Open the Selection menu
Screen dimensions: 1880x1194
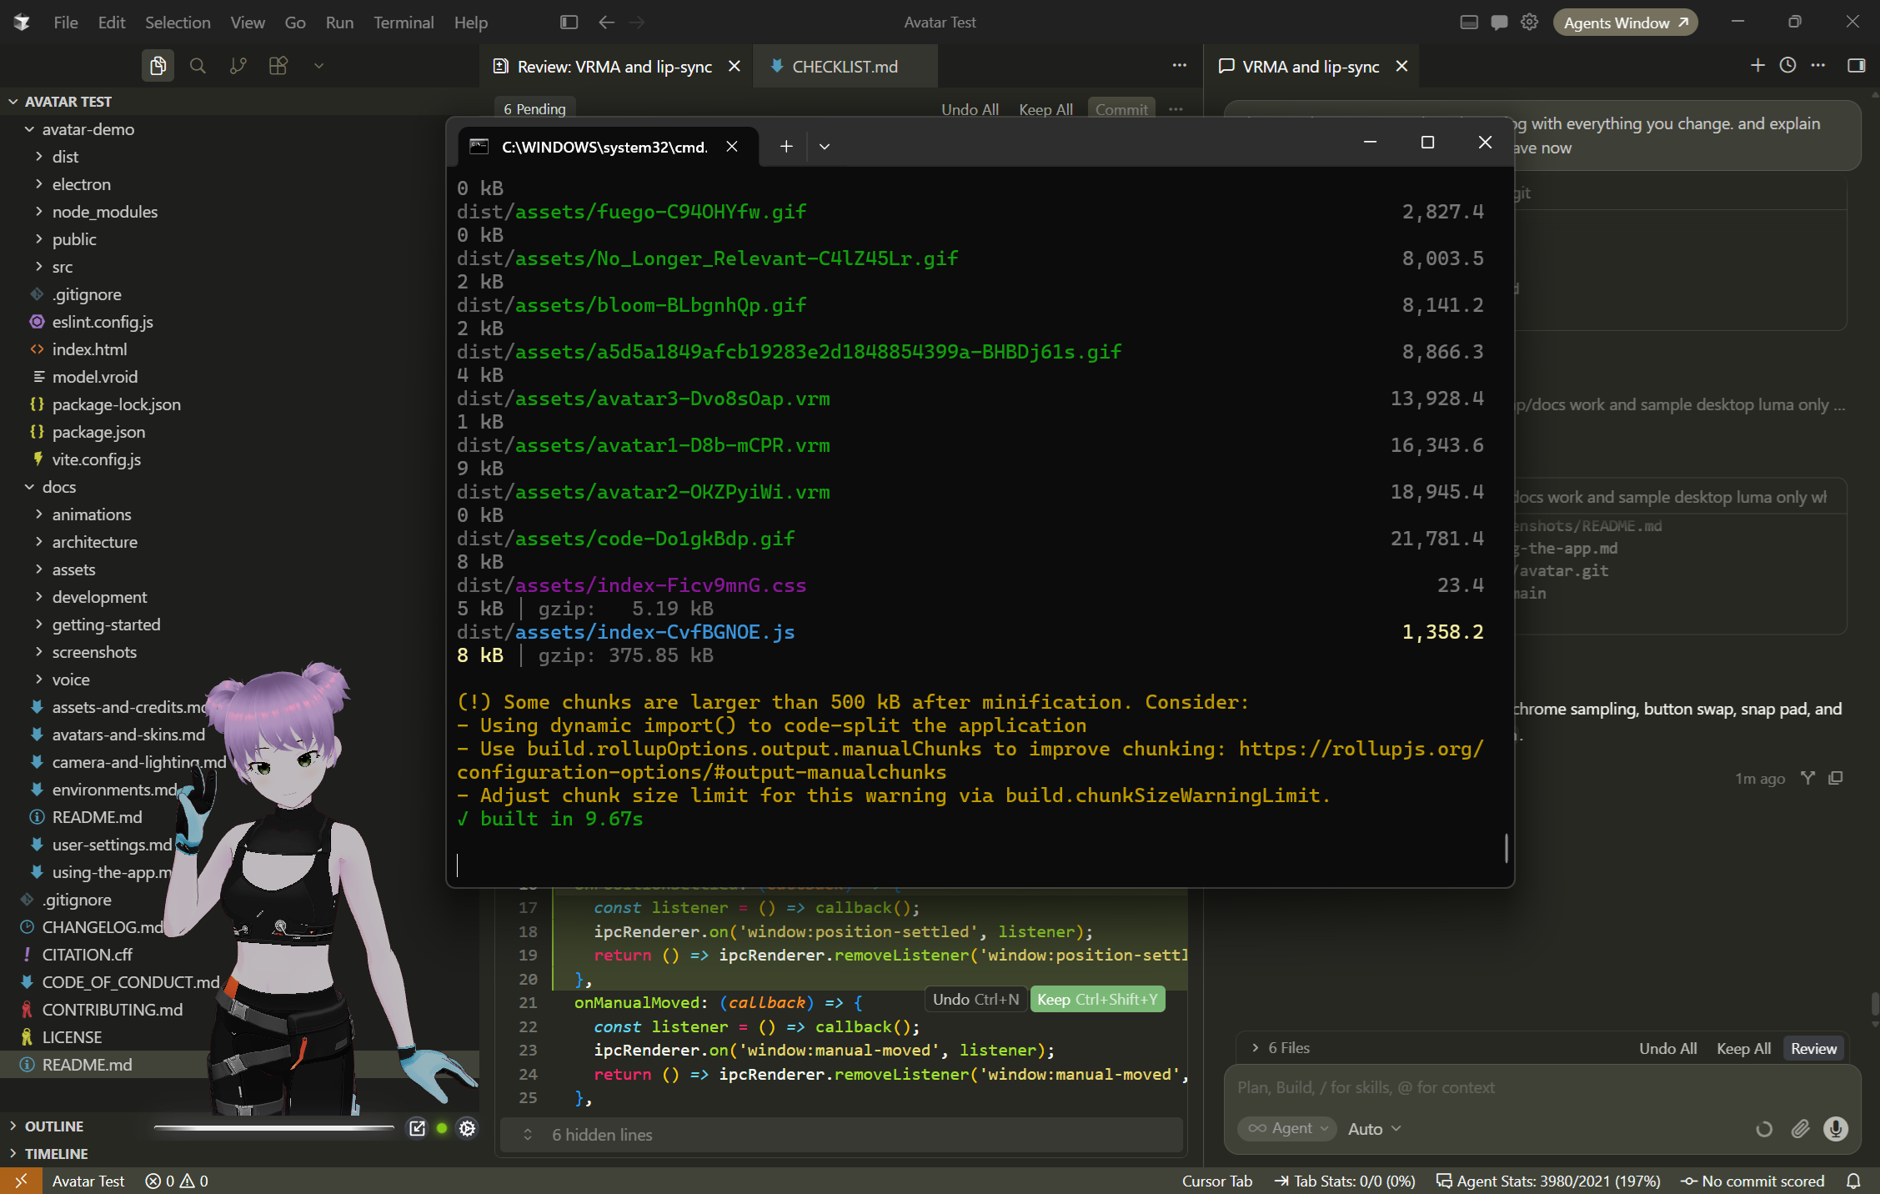coord(178,23)
